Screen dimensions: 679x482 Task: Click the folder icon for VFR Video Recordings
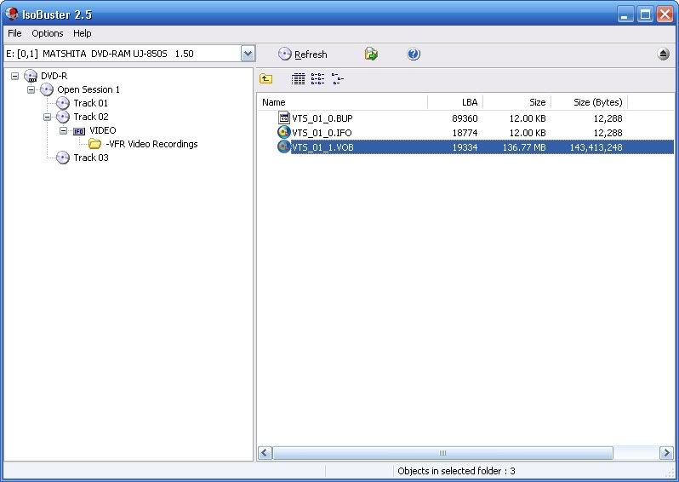94,144
